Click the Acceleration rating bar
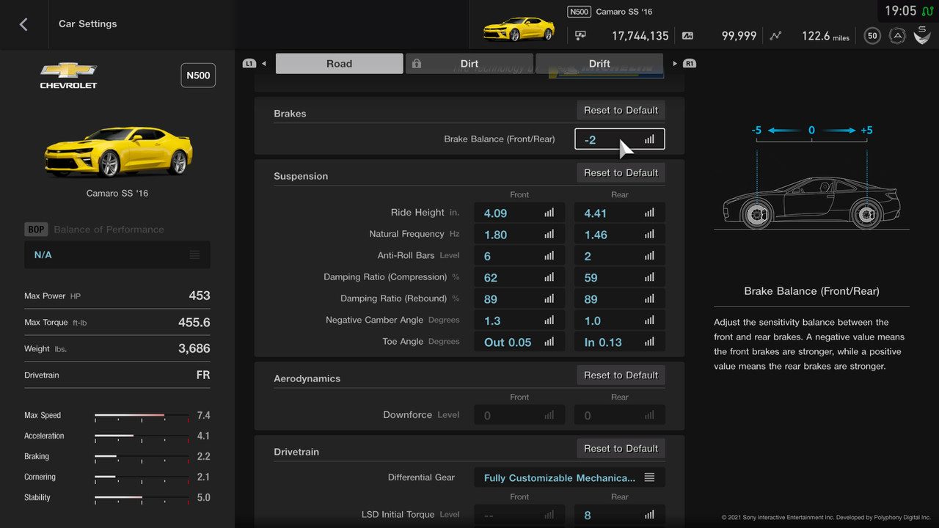Screen dimensions: 939x528 142,436
